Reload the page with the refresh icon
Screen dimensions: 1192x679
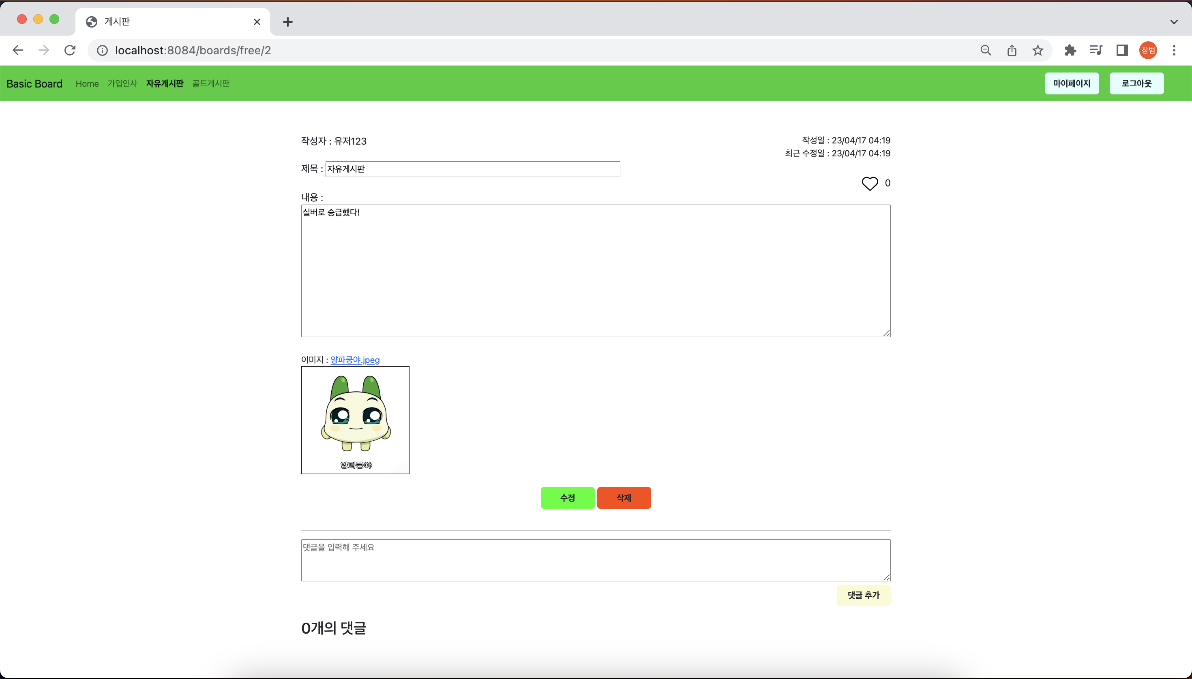70,50
